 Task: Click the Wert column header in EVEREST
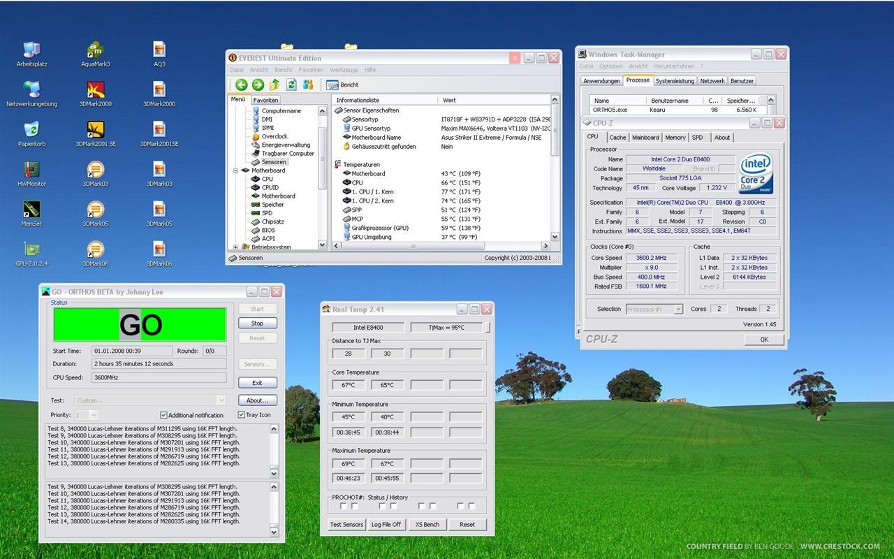click(x=494, y=100)
